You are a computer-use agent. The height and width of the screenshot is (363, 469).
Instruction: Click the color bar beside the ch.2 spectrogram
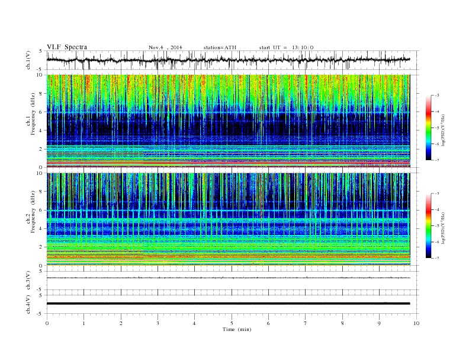[428, 225]
